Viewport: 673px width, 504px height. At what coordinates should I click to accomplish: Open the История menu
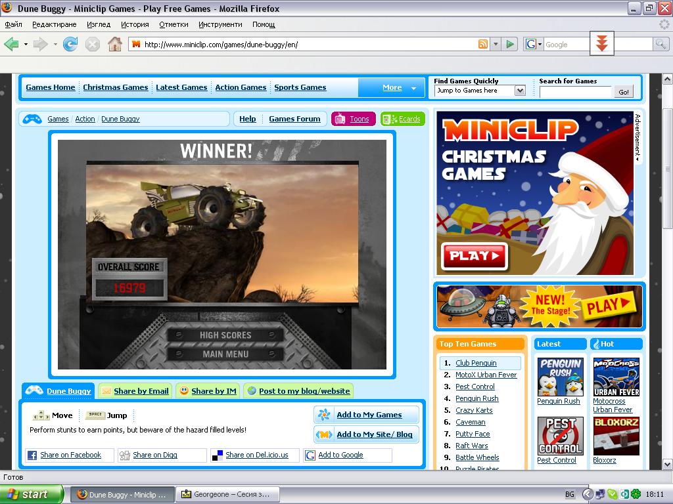click(x=135, y=24)
